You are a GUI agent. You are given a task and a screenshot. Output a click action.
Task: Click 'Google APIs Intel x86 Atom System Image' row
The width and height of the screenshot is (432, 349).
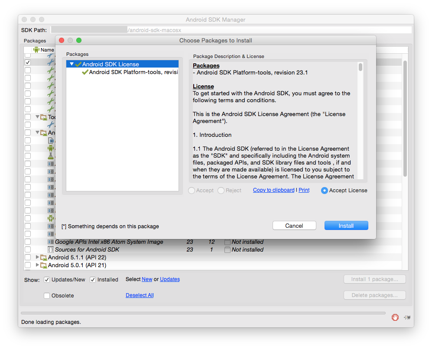click(x=109, y=242)
